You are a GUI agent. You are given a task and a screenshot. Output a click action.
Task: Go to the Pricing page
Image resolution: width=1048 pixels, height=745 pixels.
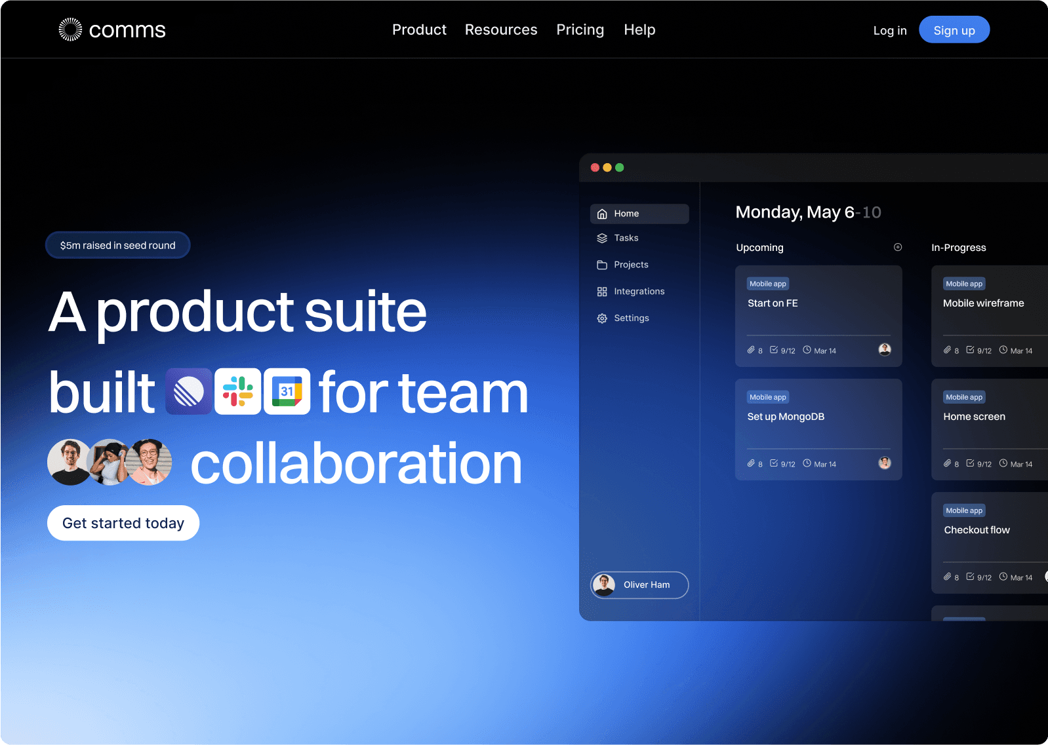[580, 29]
